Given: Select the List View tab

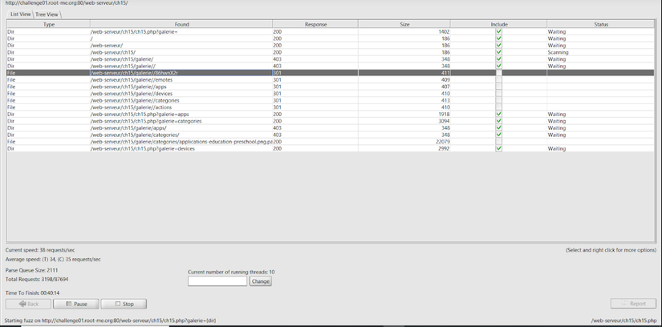Looking at the screenshot, I should tap(20, 14).
